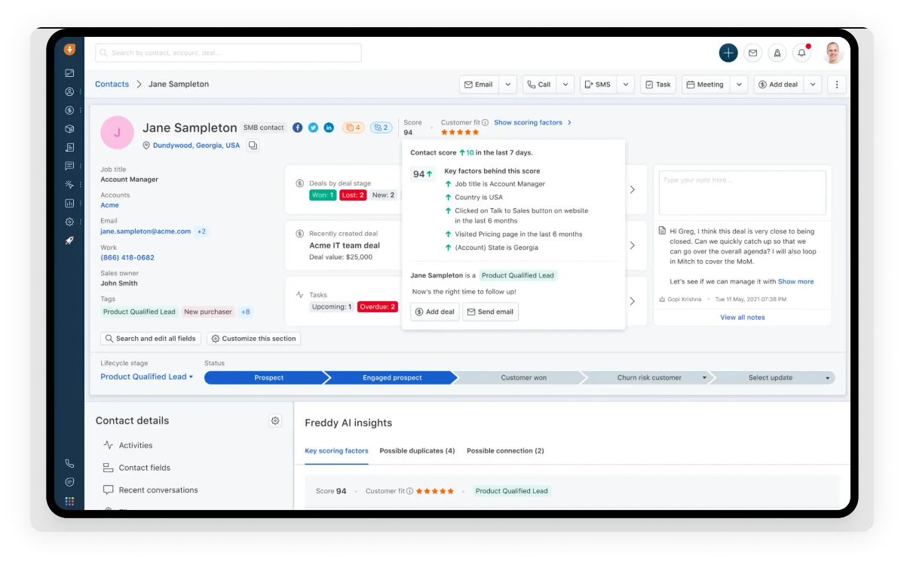Expand the Call button dropdown arrow
The height and width of the screenshot is (565, 904).
[565, 84]
